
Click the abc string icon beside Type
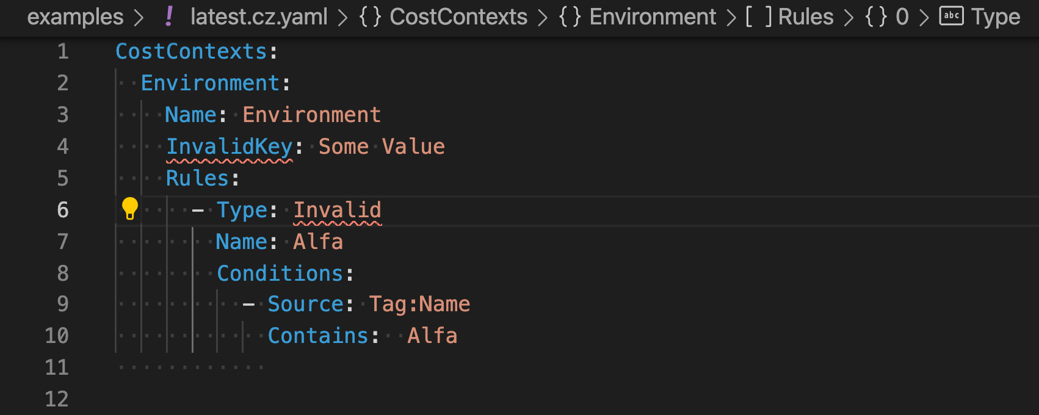pyautogui.click(x=951, y=16)
